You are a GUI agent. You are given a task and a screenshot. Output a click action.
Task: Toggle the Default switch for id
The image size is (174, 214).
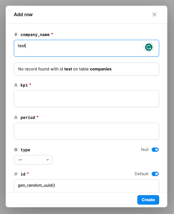tap(155, 174)
